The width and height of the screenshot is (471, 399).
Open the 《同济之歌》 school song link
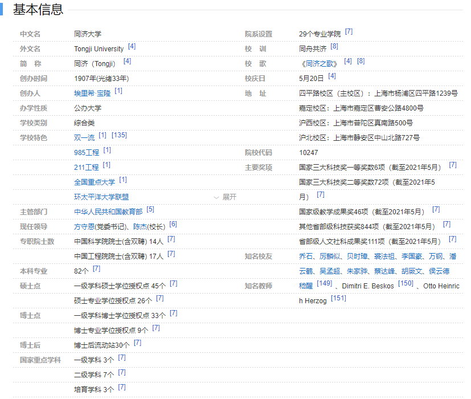pyautogui.click(x=319, y=63)
